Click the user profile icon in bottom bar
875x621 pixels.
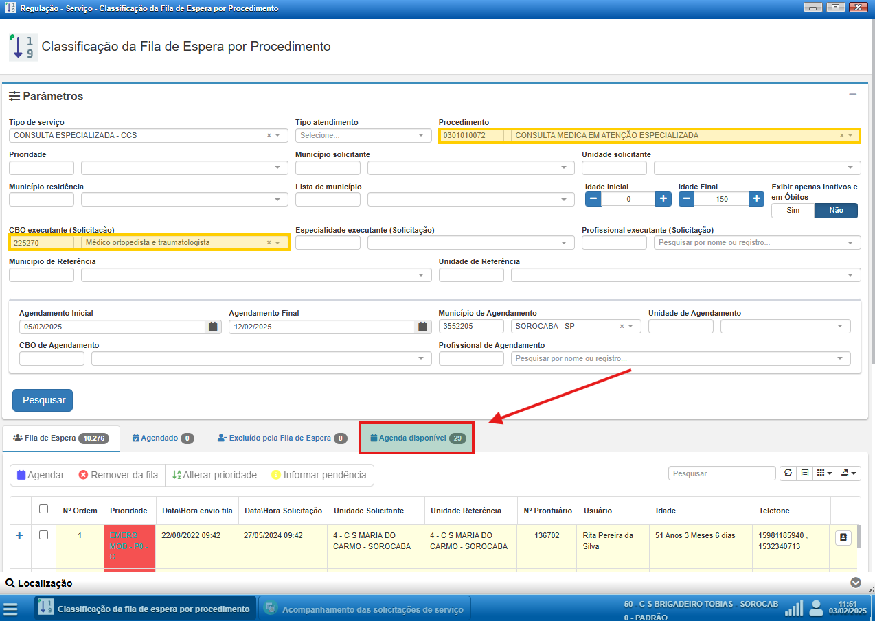pyautogui.click(x=816, y=607)
